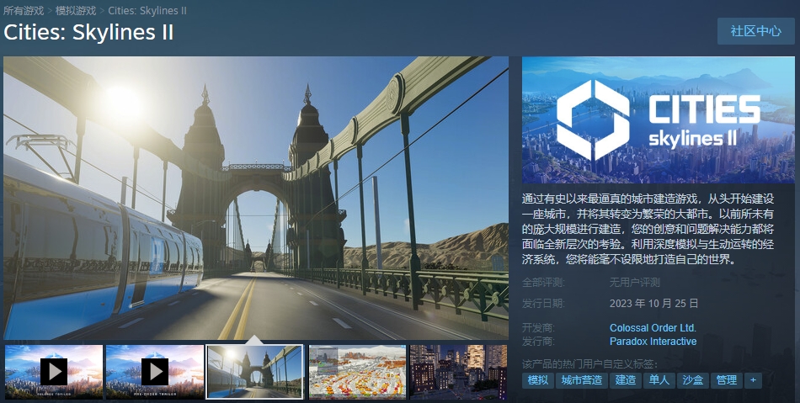Select the 沙盒 tag
800x403 pixels.
(x=693, y=380)
